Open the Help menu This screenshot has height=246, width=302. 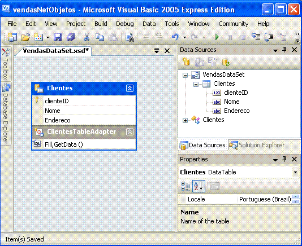(264, 24)
